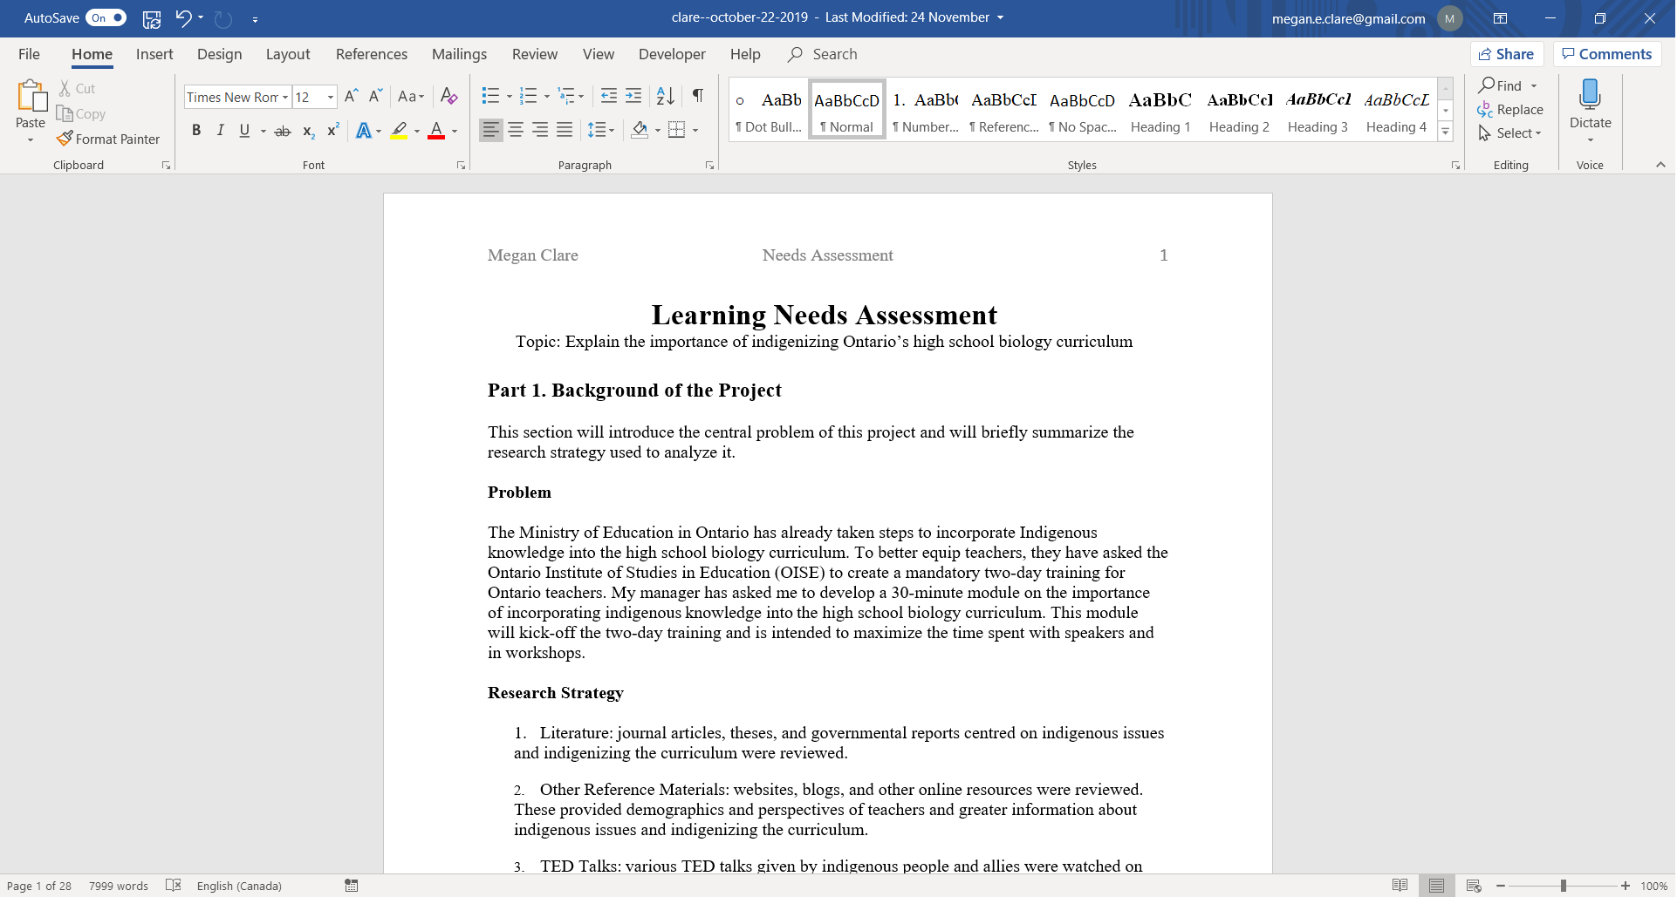Apply strikethrough formatting
The image size is (1677, 897).
click(x=283, y=131)
